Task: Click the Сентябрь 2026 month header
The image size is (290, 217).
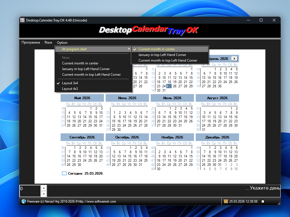Action: (x=82, y=137)
